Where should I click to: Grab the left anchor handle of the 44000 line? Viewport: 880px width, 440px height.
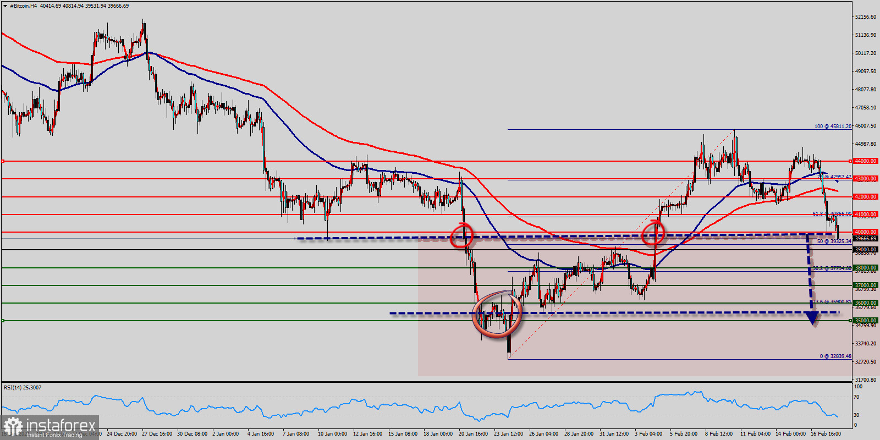click(3, 161)
